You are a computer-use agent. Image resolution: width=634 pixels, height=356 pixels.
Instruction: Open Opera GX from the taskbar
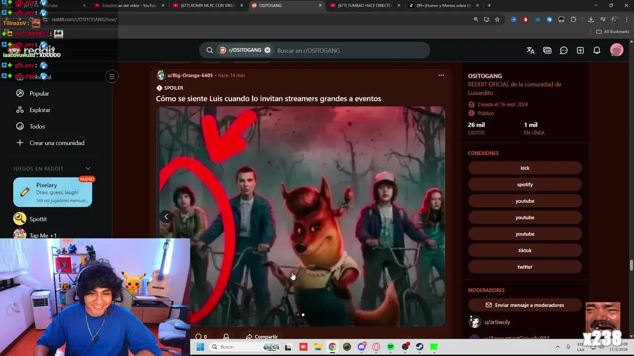click(x=376, y=347)
